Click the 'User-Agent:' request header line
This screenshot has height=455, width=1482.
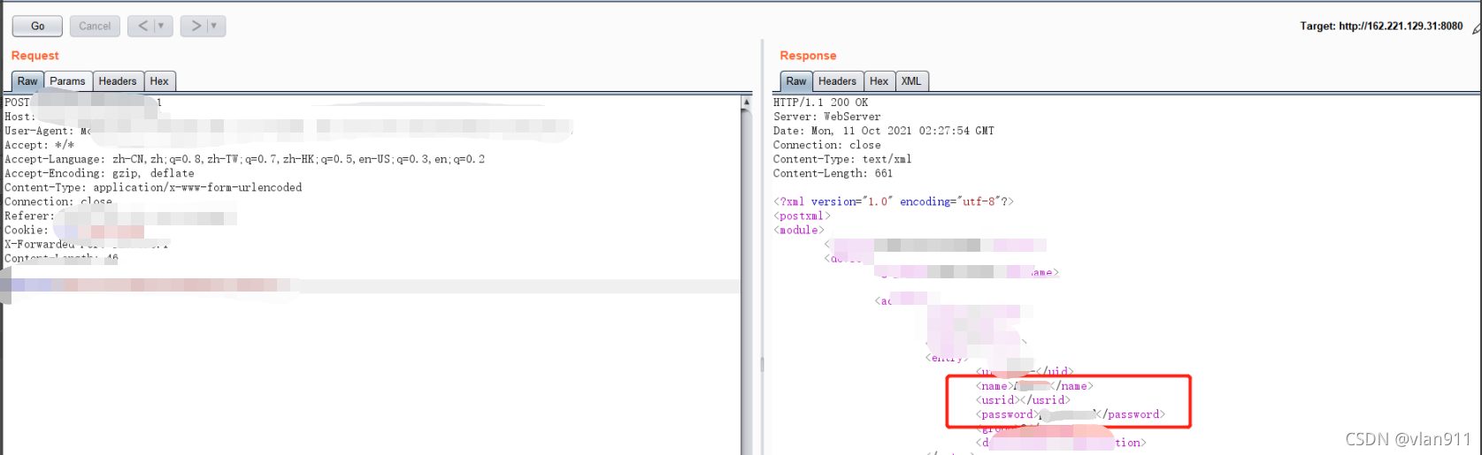pyautogui.click(x=288, y=131)
